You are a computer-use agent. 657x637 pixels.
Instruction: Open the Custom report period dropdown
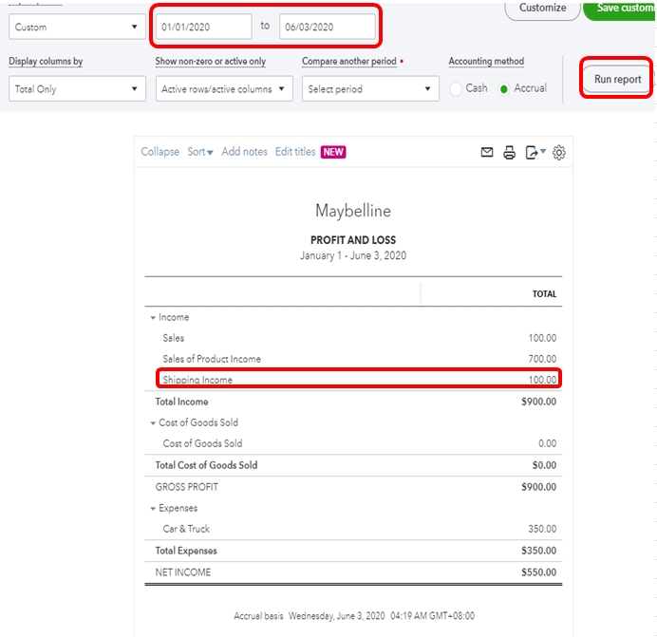click(76, 28)
